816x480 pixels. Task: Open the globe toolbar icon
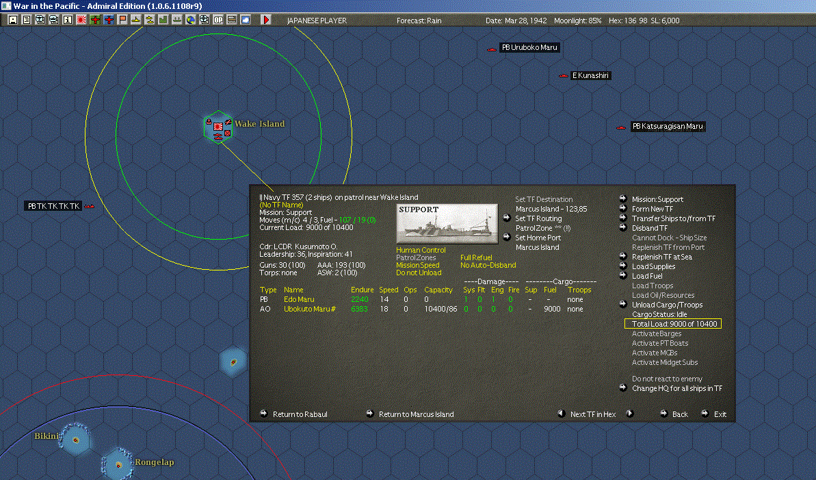(191, 20)
